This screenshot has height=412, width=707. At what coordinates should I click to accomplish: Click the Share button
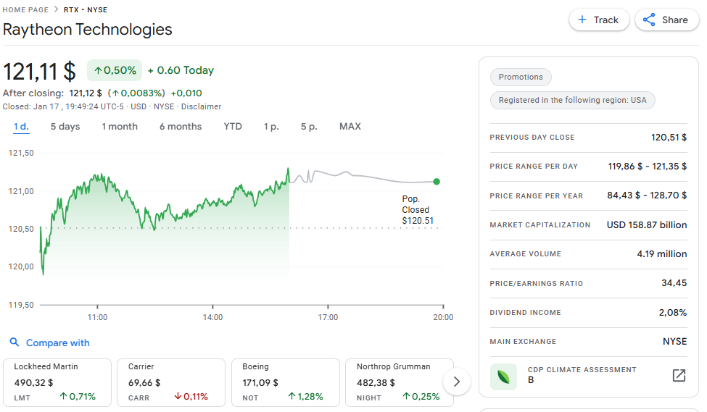(667, 20)
